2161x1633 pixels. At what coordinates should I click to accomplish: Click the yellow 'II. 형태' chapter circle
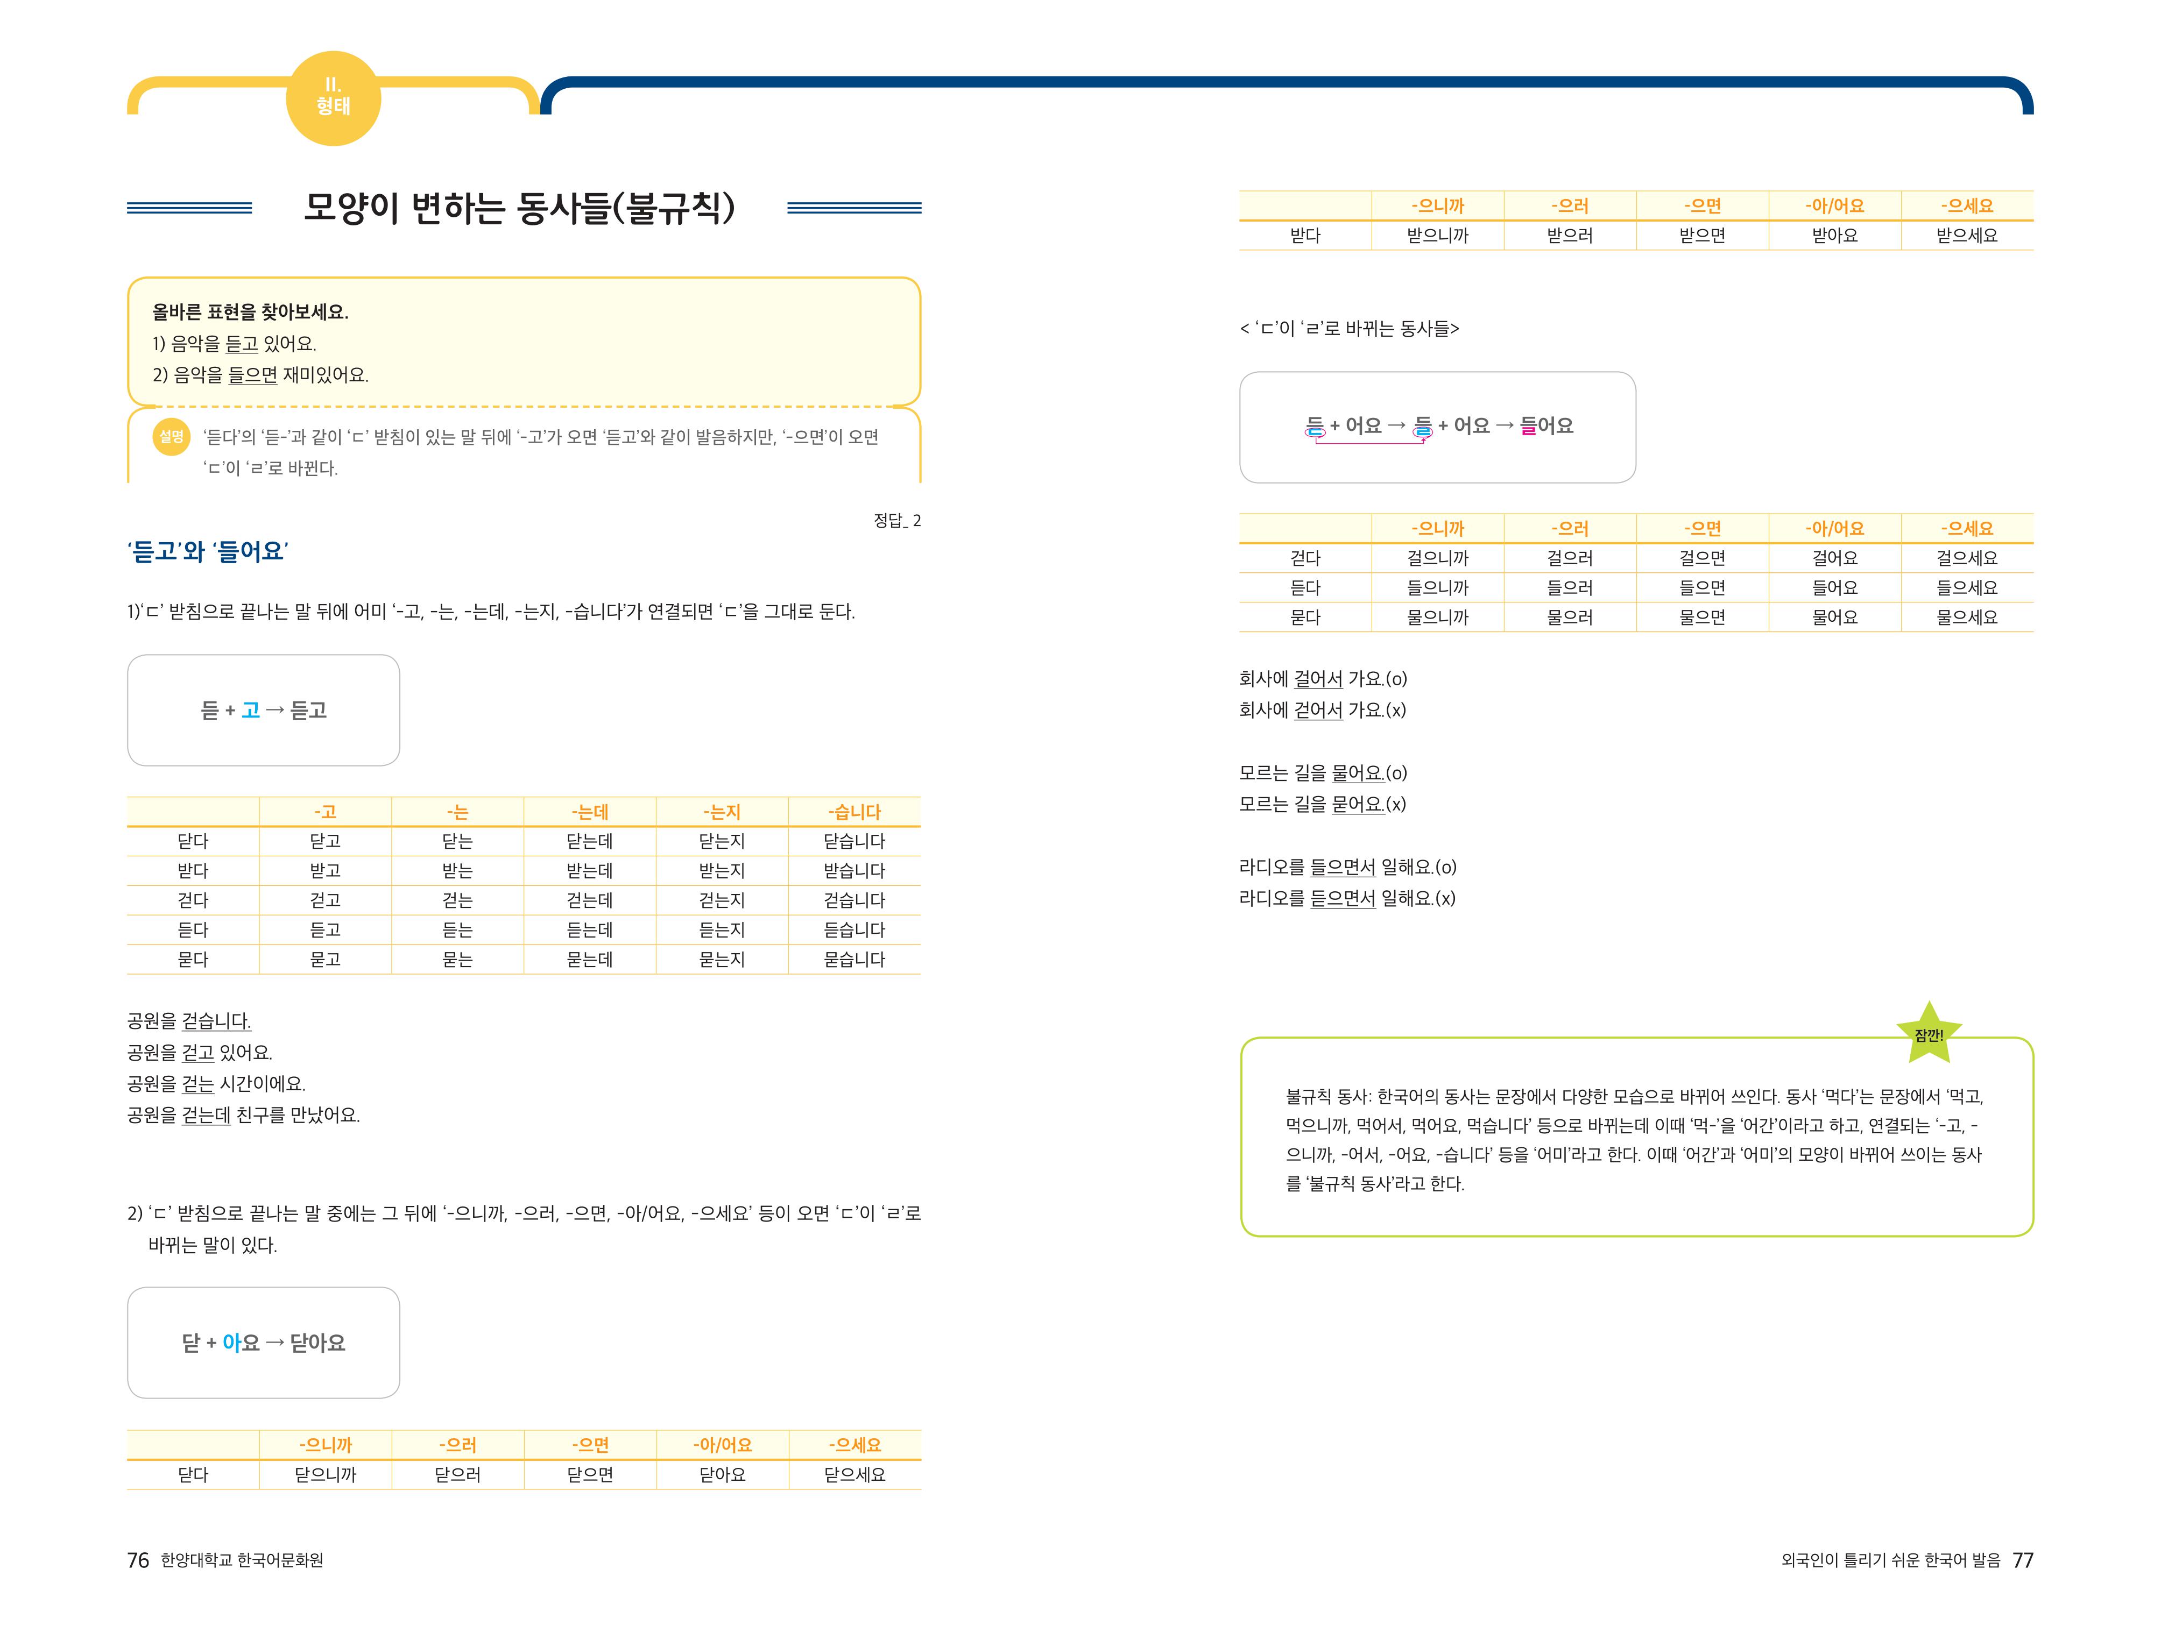pos(333,98)
